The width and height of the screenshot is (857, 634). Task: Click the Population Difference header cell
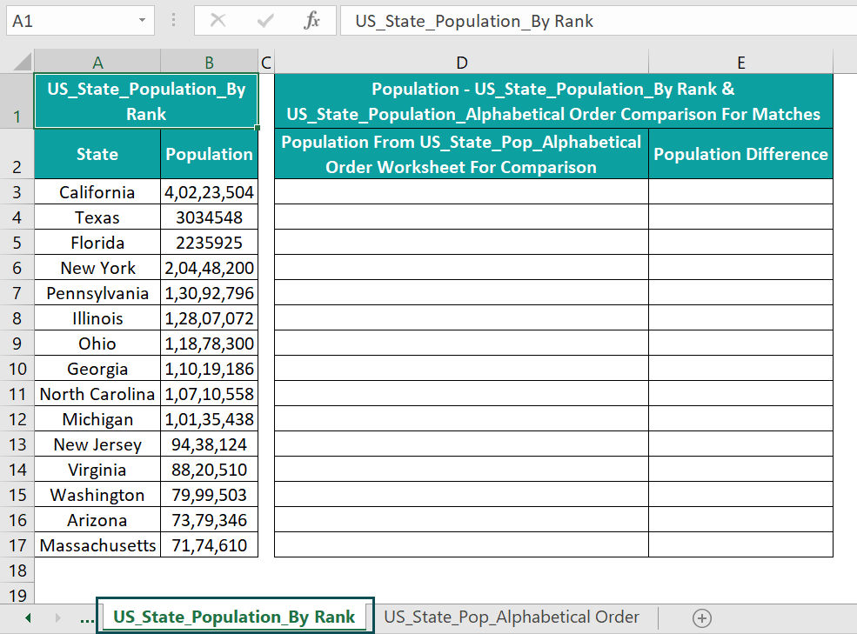[x=740, y=153]
